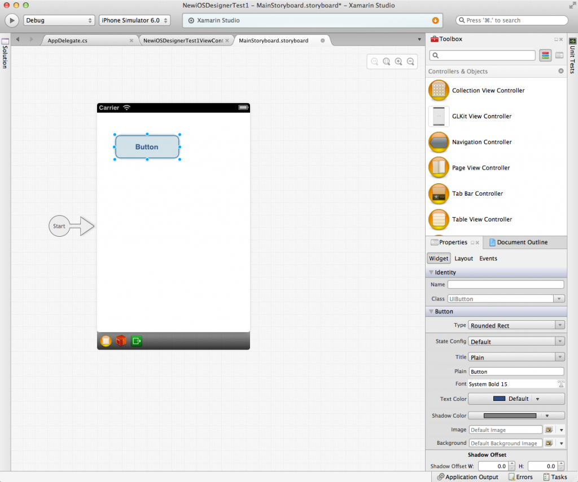The image size is (578, 482).
Task: Toggle Toolbox category view icon
Action: point(546,55)
